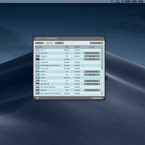Click the trial time remaining for Character
This screenshot has height=145, width=145.
[x=77, y=56]
